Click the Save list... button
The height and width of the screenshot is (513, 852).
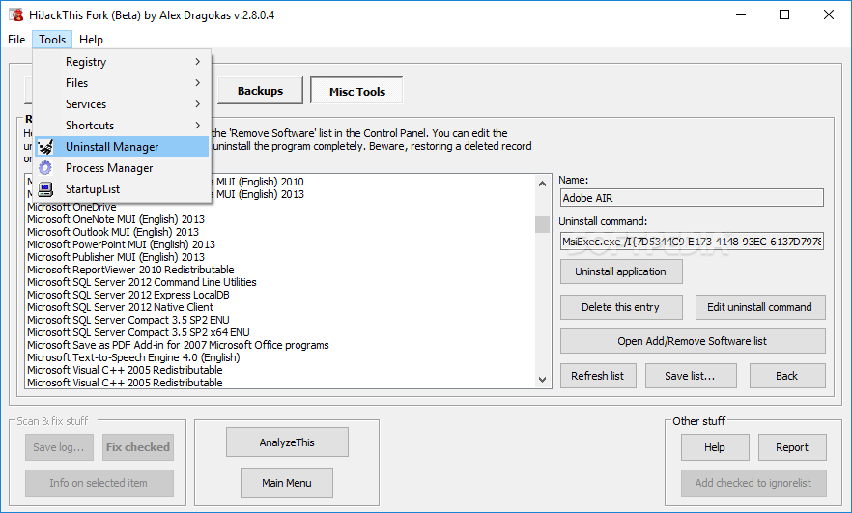[x=691, y=376]
